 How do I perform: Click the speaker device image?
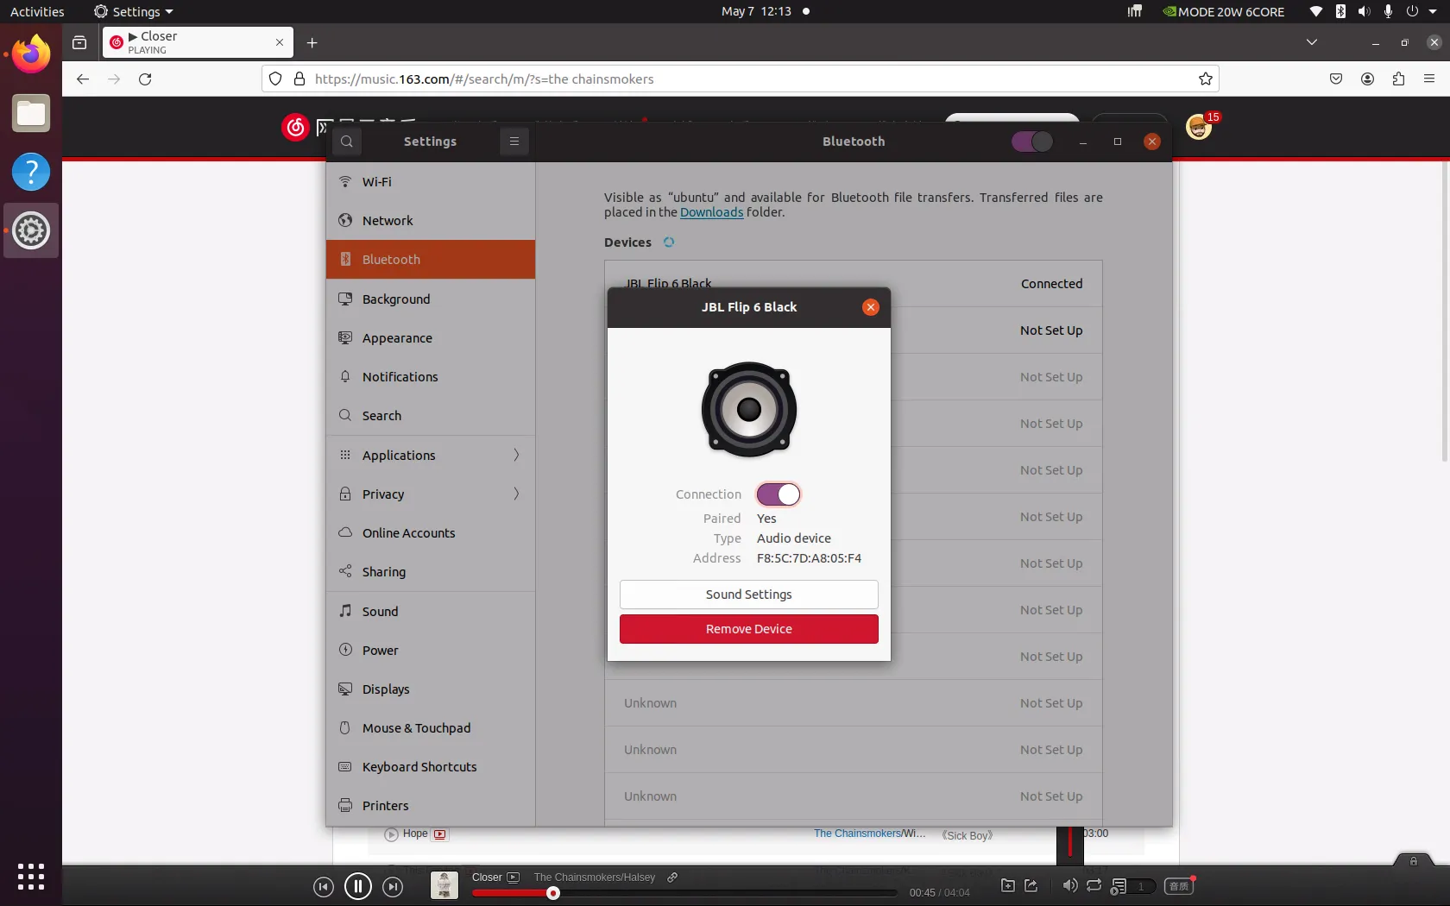point(749,409)
